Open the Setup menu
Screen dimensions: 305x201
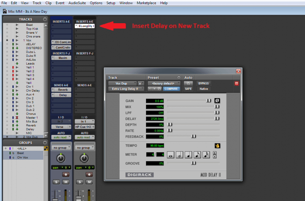[x=111, y=3]
